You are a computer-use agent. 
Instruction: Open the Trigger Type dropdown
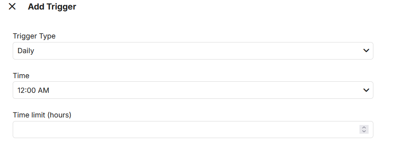(x=193, y=51)
